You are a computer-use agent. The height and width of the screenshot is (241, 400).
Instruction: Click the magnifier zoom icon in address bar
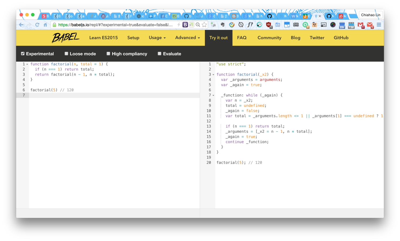198,25
